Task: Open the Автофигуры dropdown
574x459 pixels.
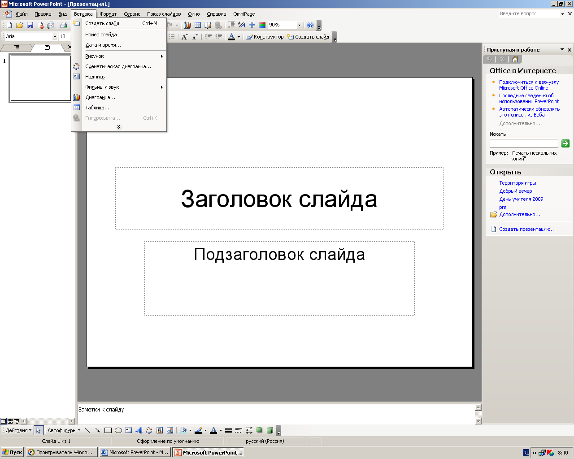Action: [64, 430]
